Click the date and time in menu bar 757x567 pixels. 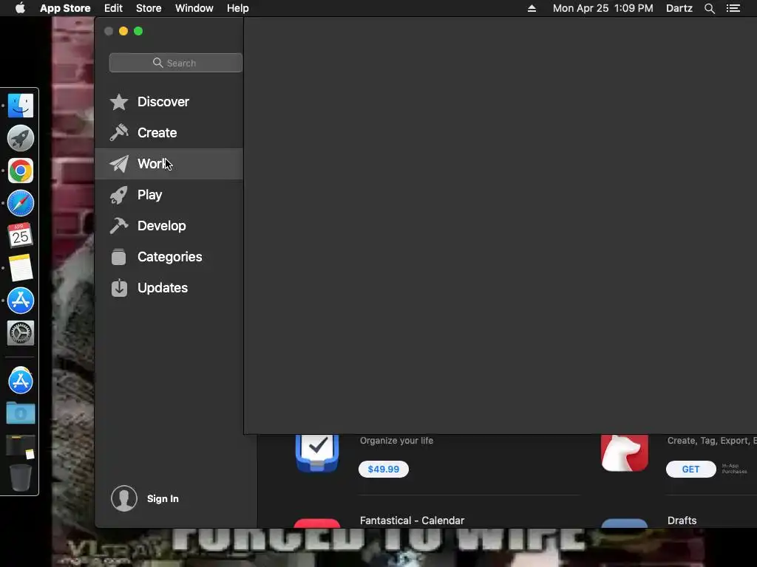603,8
